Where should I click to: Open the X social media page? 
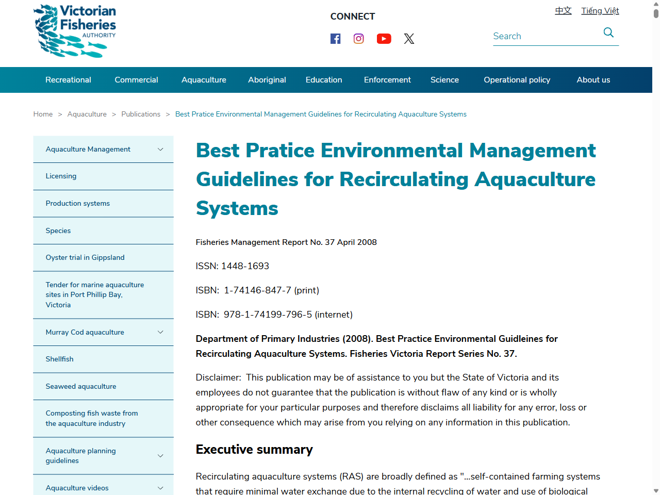tap(409, 39)
